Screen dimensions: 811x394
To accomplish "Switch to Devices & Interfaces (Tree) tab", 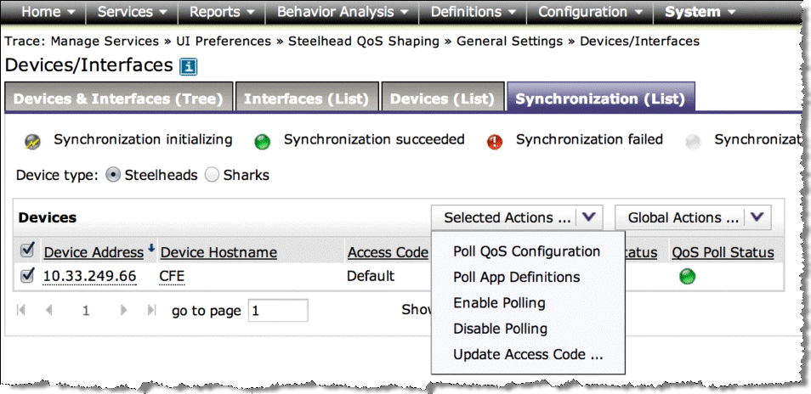I will [x=118, y=98].
